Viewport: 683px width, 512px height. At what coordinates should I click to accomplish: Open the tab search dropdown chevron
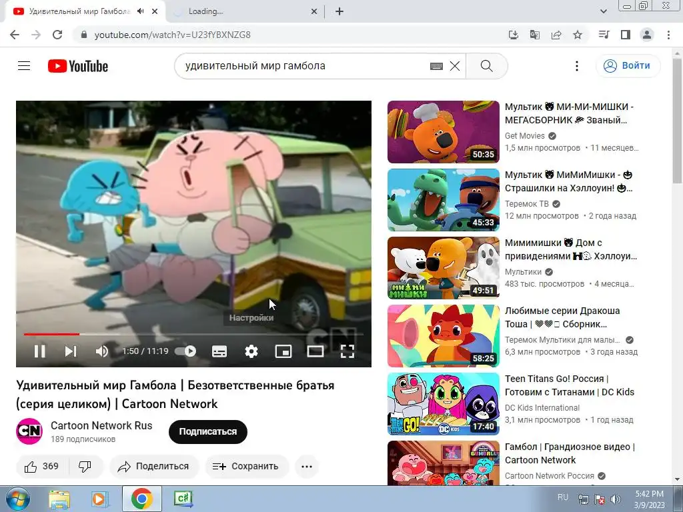[x=603, y=11]
